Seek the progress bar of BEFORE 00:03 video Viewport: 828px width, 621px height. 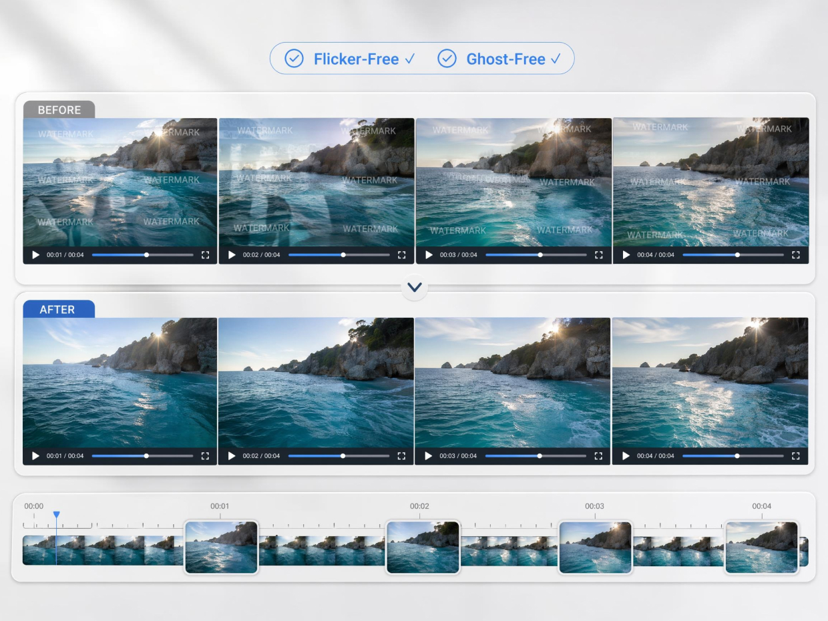(536, 255)
